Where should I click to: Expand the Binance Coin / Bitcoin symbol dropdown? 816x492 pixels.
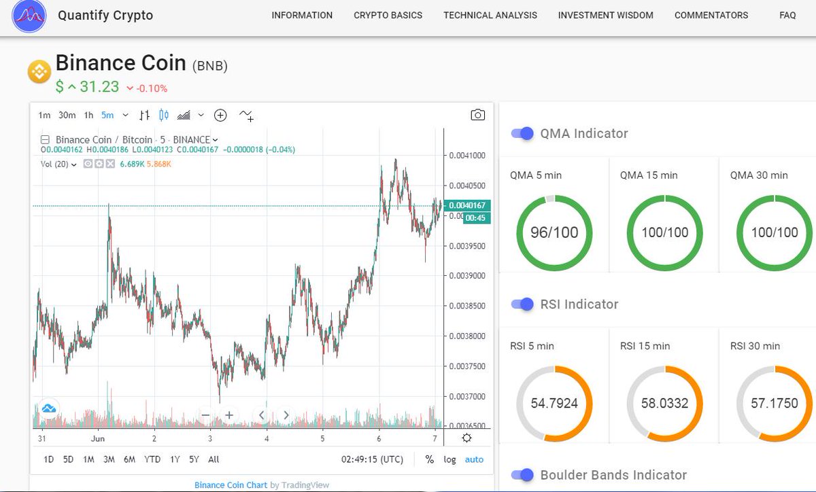click(216, 140)
